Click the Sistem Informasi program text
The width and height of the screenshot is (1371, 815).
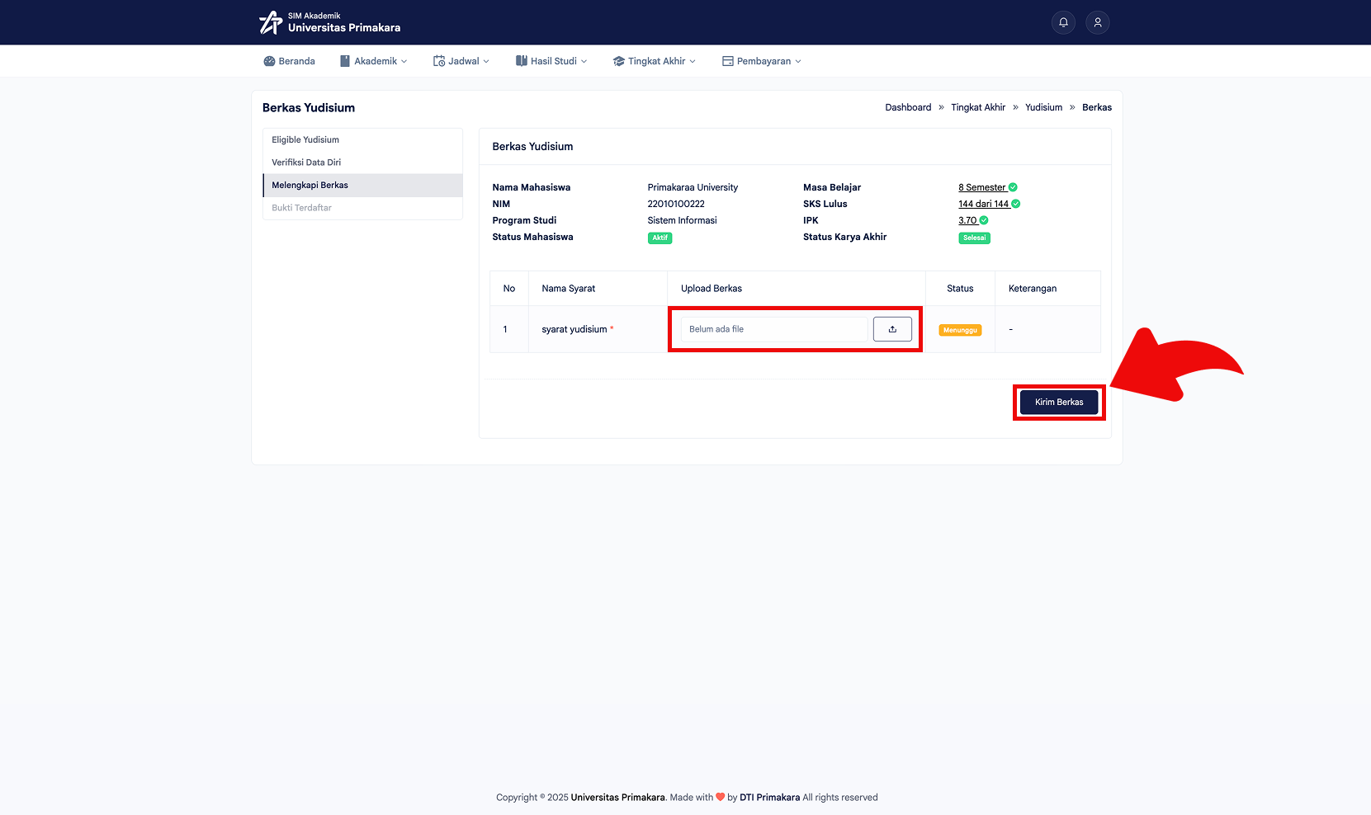pyautogui.click(x=682, y=220)
